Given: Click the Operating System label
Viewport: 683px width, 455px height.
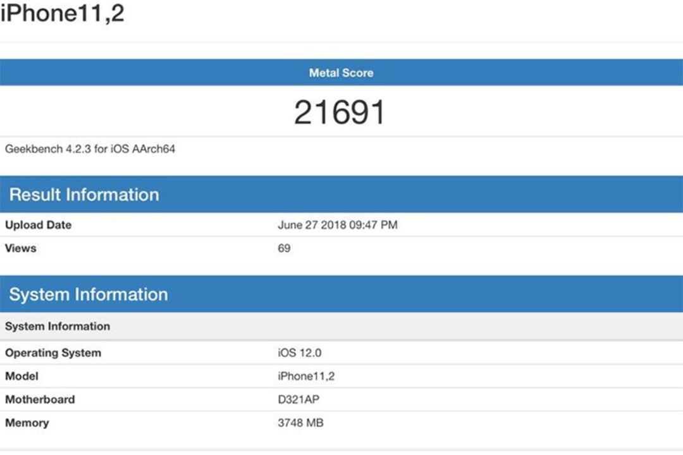Looking at the screenshot, I should click(x=53, y=353).
